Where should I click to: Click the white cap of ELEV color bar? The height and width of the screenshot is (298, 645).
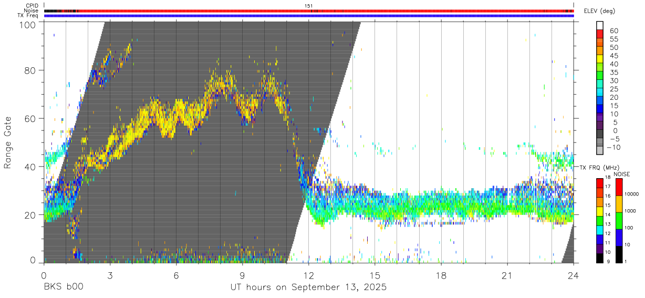pos(600,26)
